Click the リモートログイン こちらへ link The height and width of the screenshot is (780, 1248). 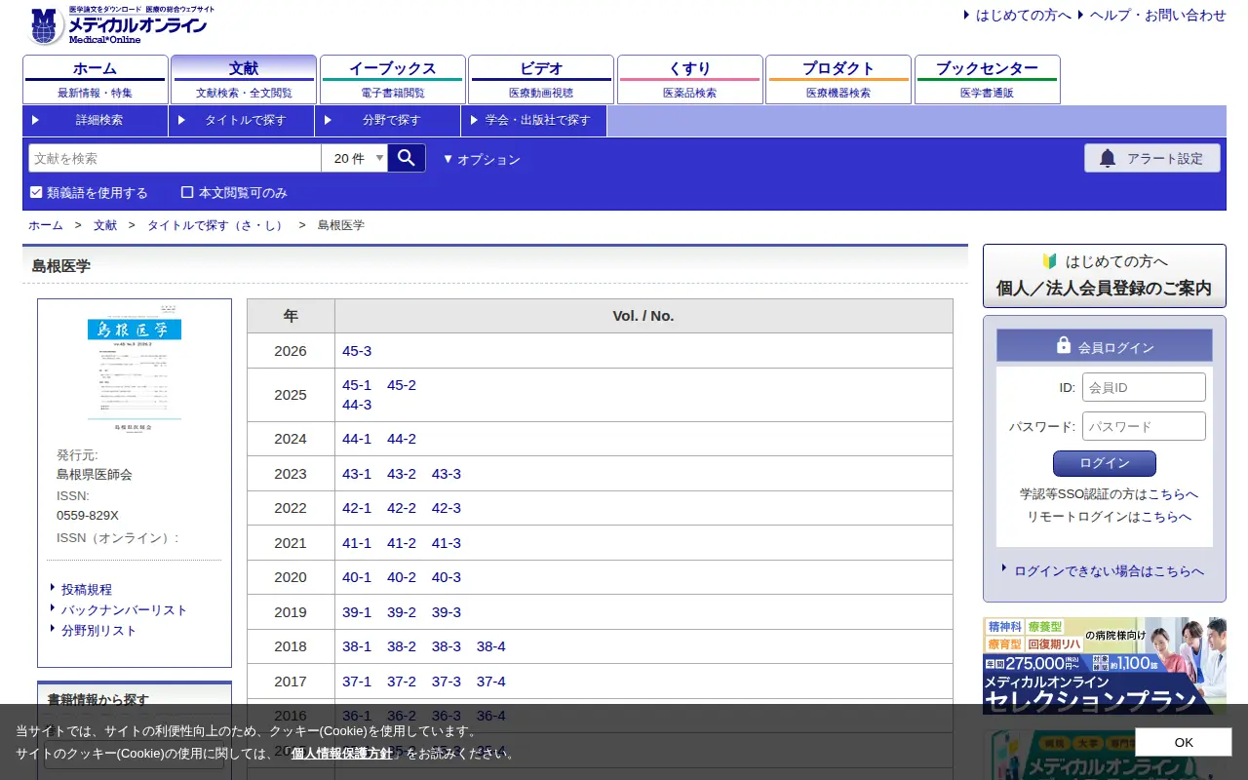(1166, 517)
